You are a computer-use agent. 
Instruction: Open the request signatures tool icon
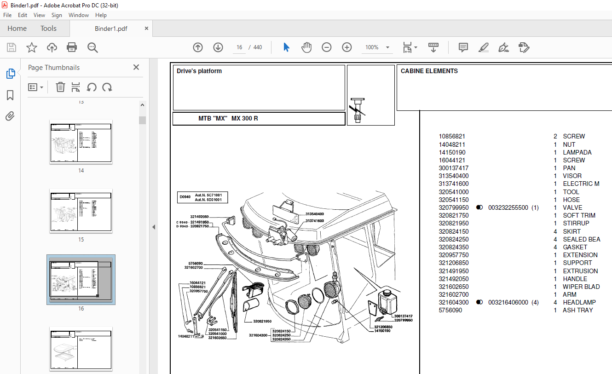tap(524, 47)
